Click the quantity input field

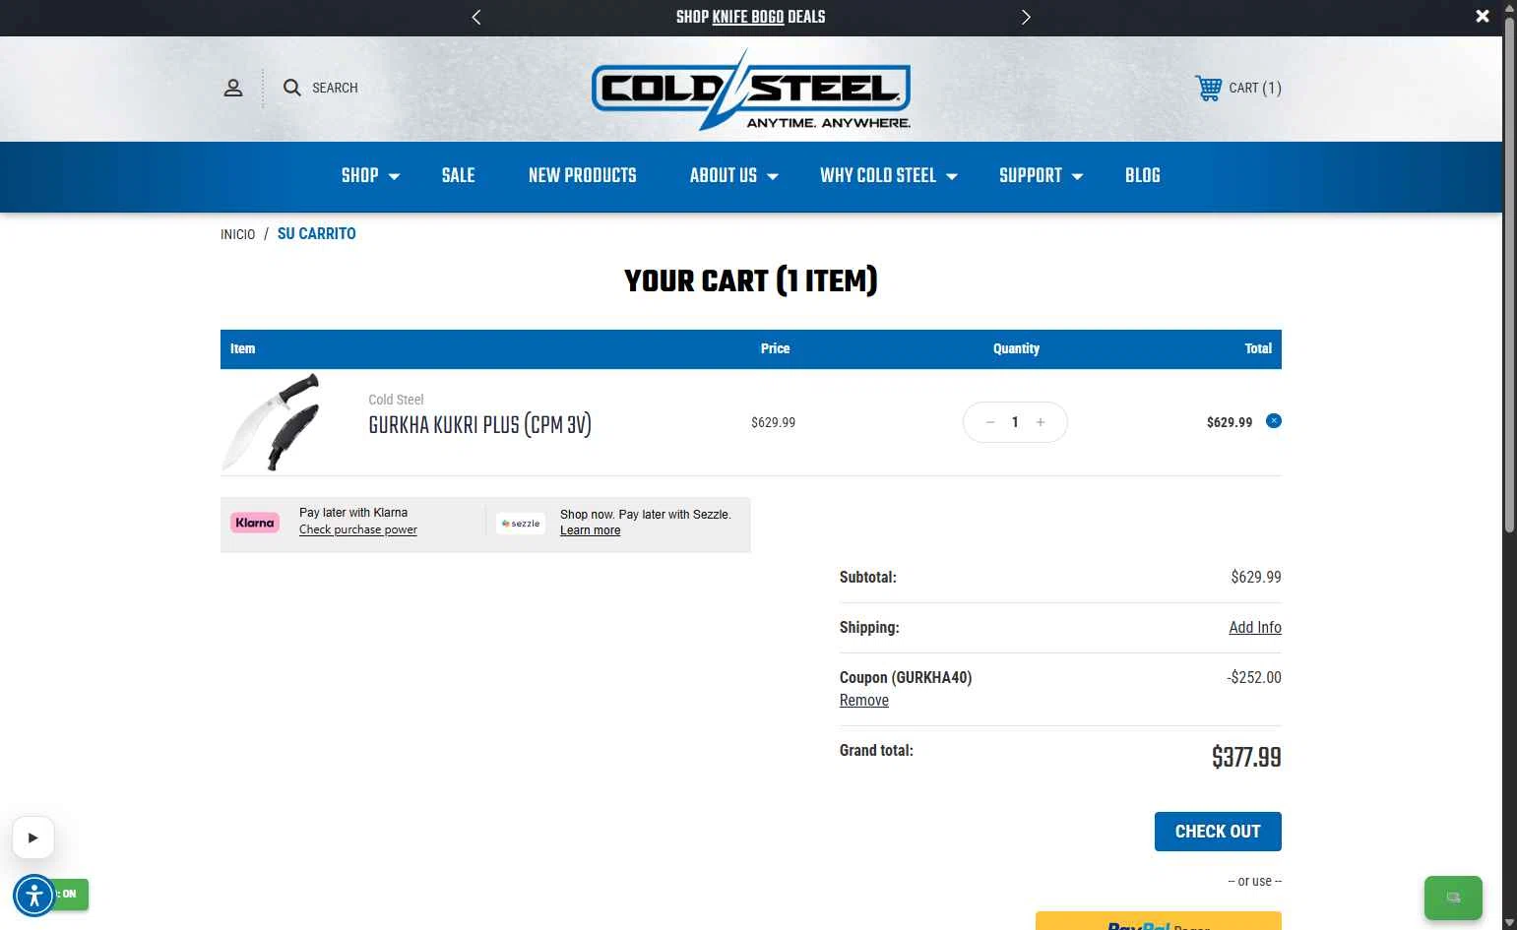coord(1015,422)
